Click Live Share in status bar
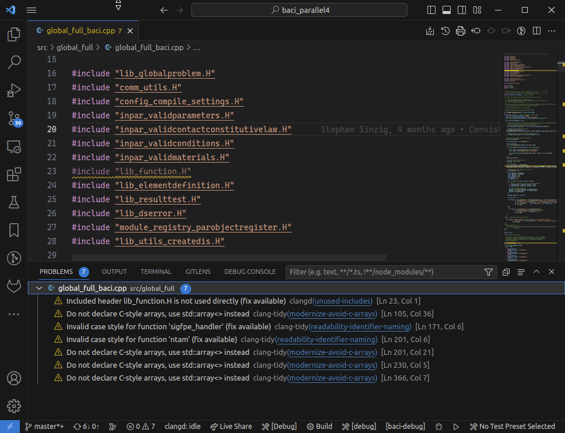Image resolution: width=565 pixels, height=433 pixels. [x=231, y=427]
